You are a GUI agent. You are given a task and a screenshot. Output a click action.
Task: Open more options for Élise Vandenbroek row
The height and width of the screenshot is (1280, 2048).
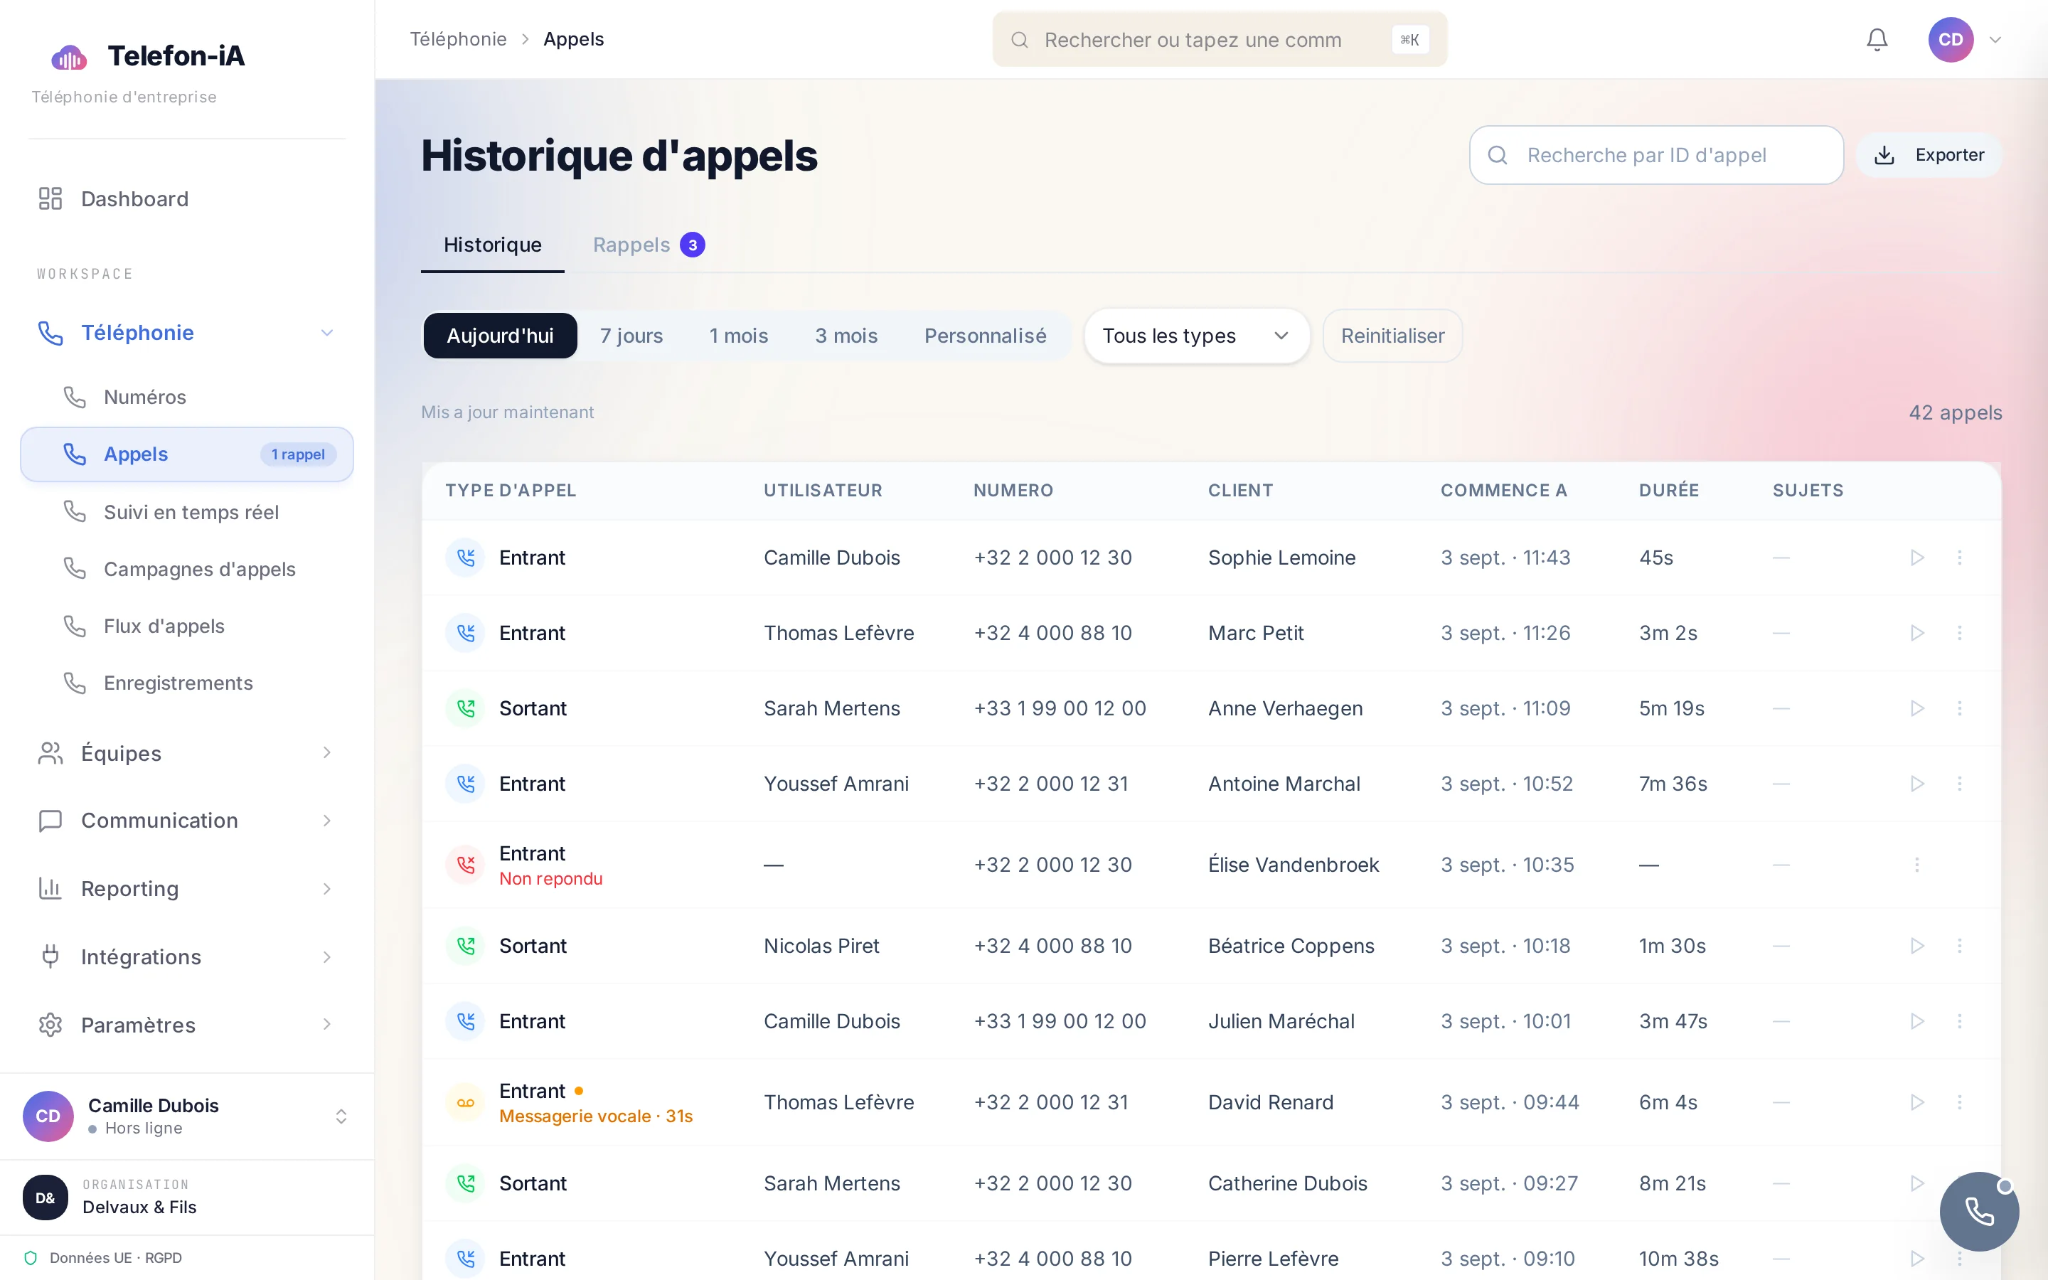point(1917,864)
